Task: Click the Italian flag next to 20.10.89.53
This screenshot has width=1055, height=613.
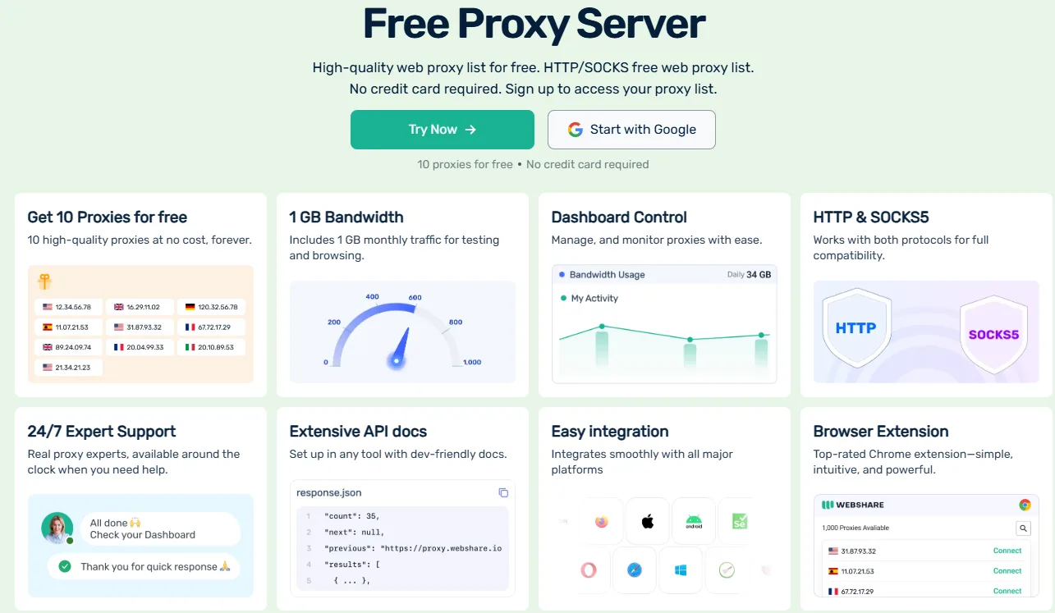Action: pos(190,347)
